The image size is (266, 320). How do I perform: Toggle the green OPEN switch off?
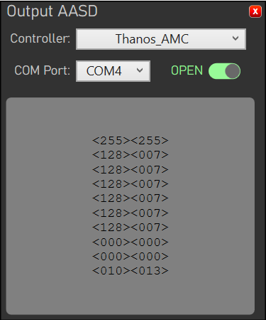pyautogui.click(x=224, y=71)
